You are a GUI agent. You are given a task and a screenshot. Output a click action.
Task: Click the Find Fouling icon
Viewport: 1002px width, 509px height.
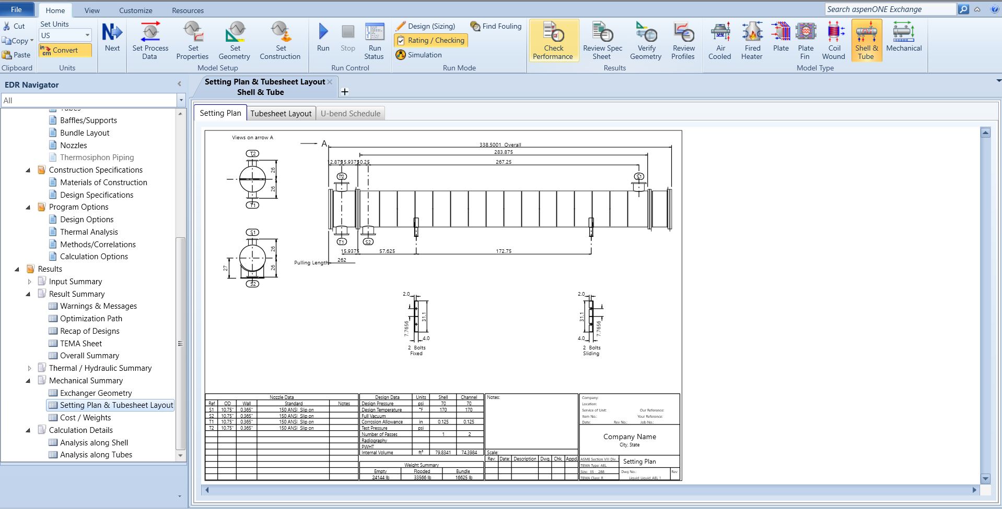[x=475, y=26]
